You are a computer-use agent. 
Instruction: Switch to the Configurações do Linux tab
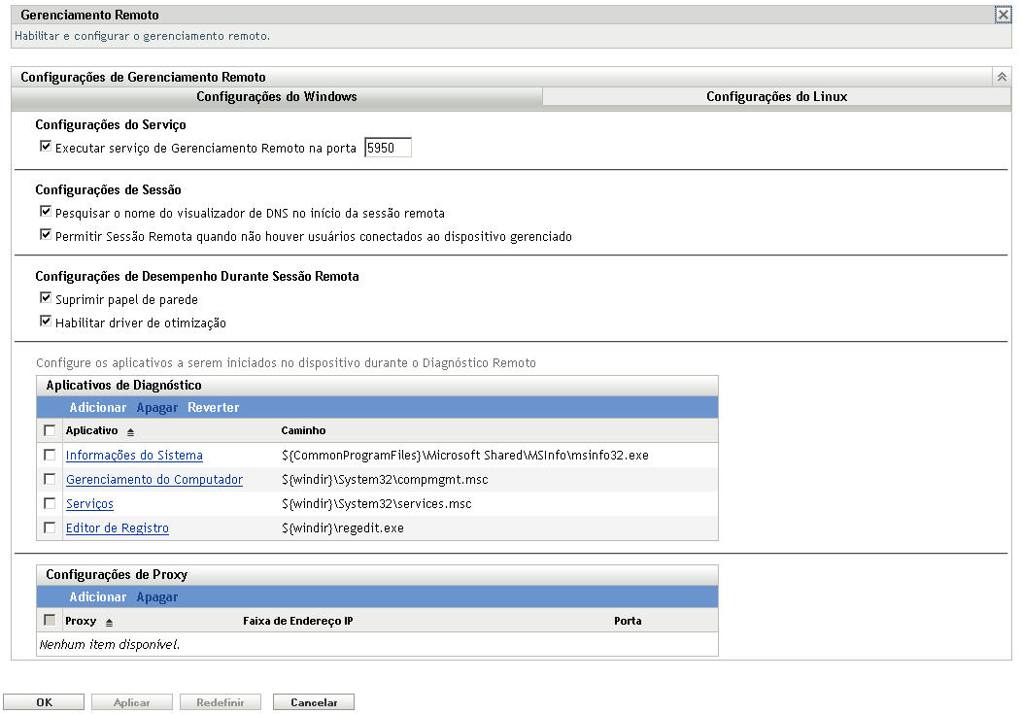777,96
